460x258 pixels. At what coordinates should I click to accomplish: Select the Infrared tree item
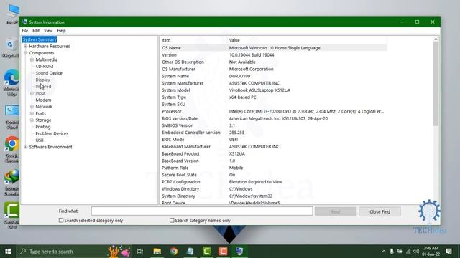[x=43, y=87]
